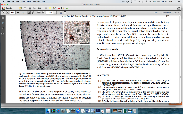
Task: Show page thumbnails in left sidebar
Action: tap(3, 18)
